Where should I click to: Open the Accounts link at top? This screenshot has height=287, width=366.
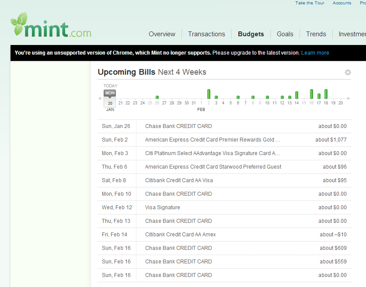(x=342, y=3)
